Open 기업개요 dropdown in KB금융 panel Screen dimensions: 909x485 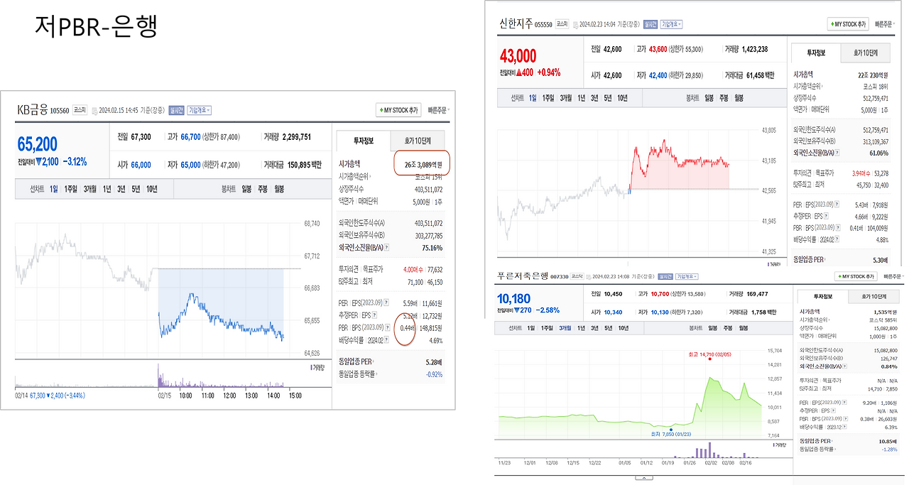tap(199, 110)
